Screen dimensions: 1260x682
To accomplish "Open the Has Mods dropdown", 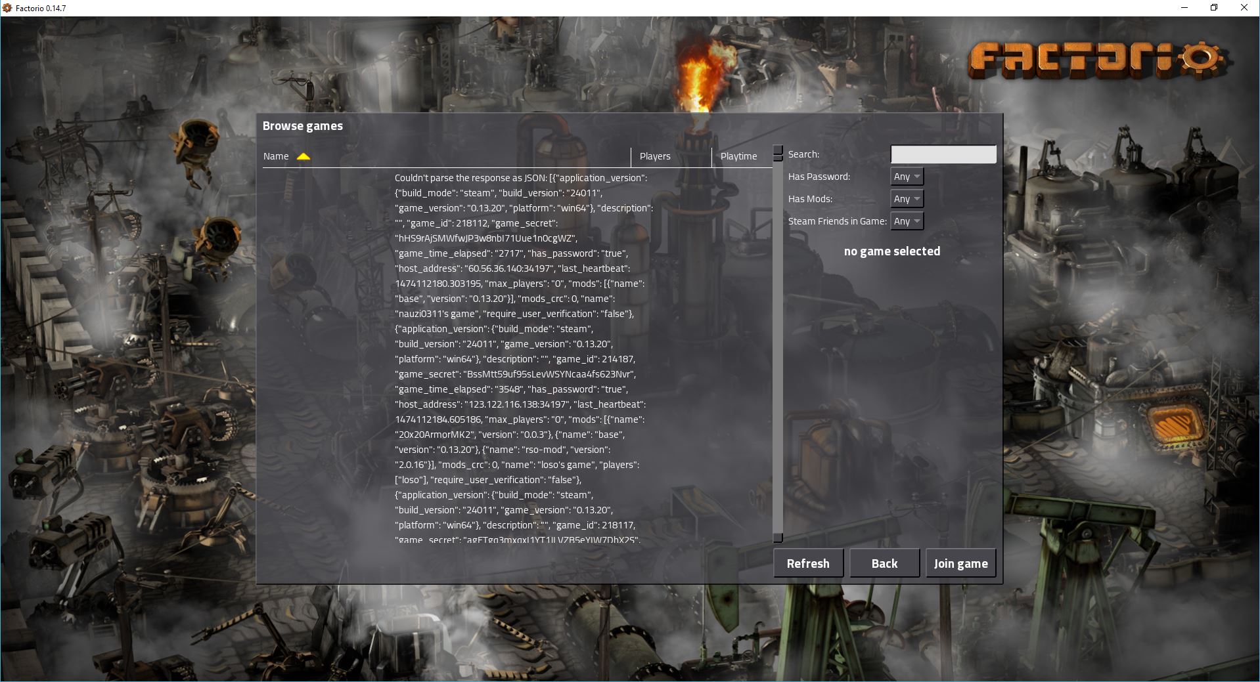I will [907, 199].
